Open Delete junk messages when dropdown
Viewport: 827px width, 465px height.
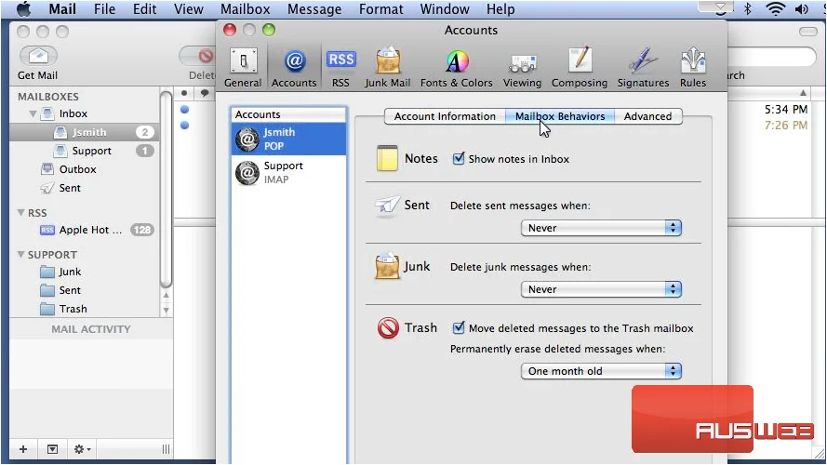tap(601, 289)
